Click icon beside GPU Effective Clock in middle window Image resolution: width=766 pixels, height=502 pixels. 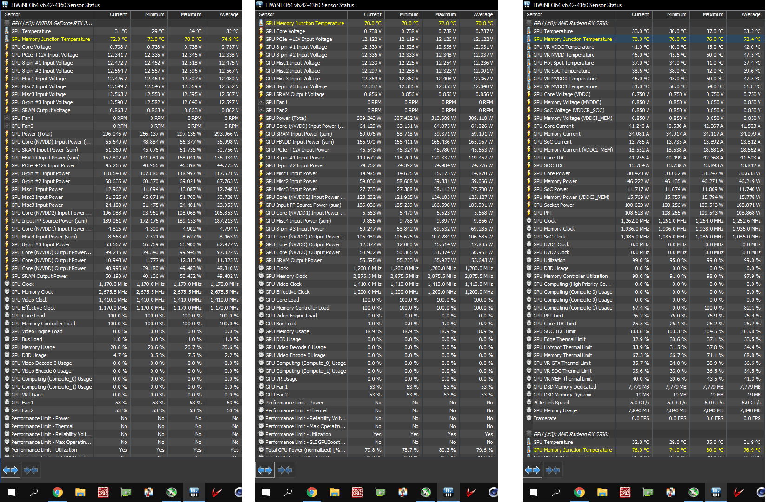[261, 292]
